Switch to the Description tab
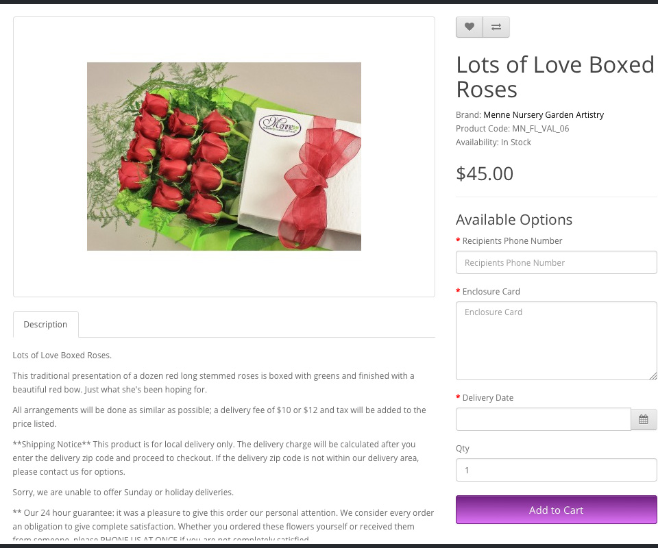The height and width of the screenshot is (548, 658). click(x=46, y=324)
